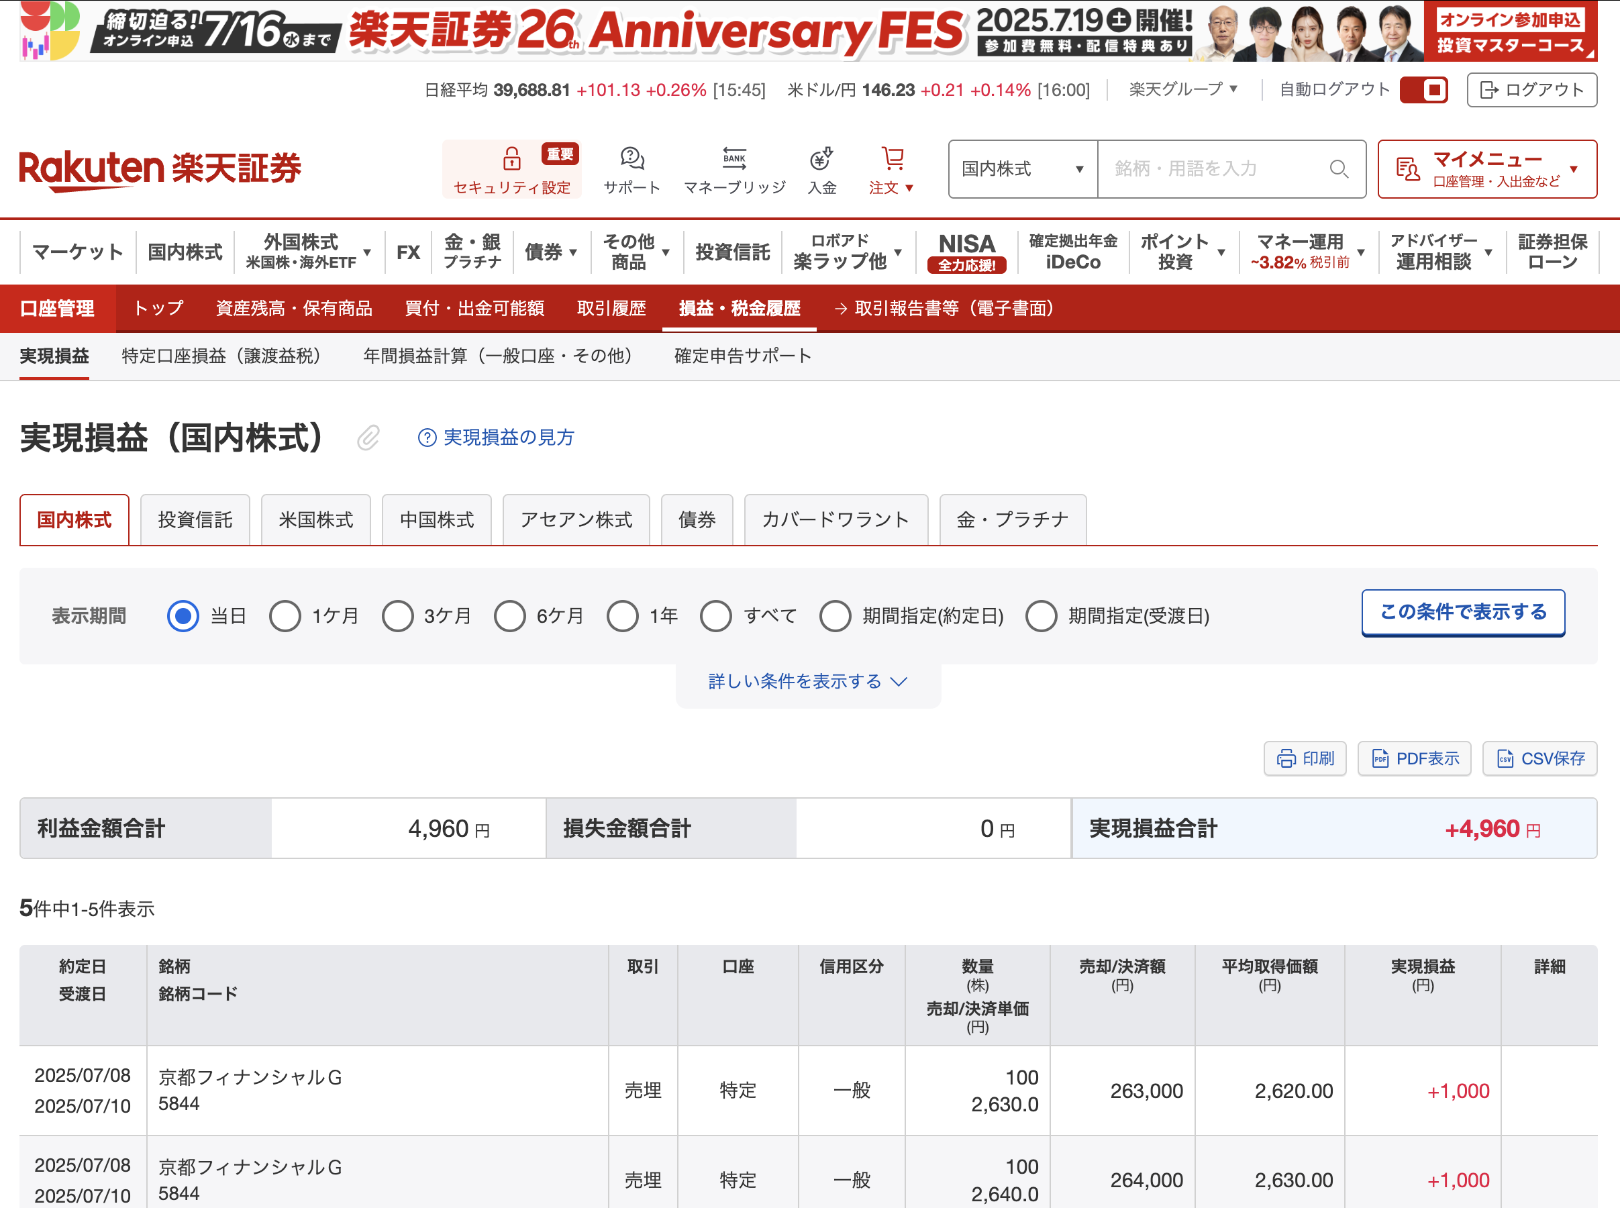Open セキュリティ設定 lock icon

511,158
